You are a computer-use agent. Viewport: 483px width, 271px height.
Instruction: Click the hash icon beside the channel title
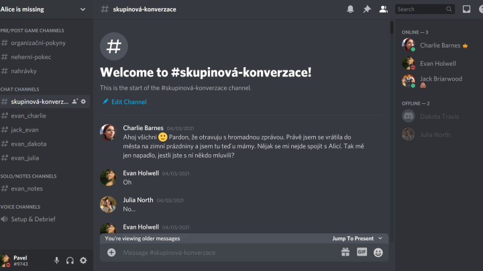(x=105, y=9)
